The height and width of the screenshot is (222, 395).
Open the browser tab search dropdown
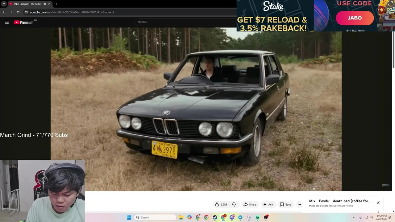pos(4,4)
